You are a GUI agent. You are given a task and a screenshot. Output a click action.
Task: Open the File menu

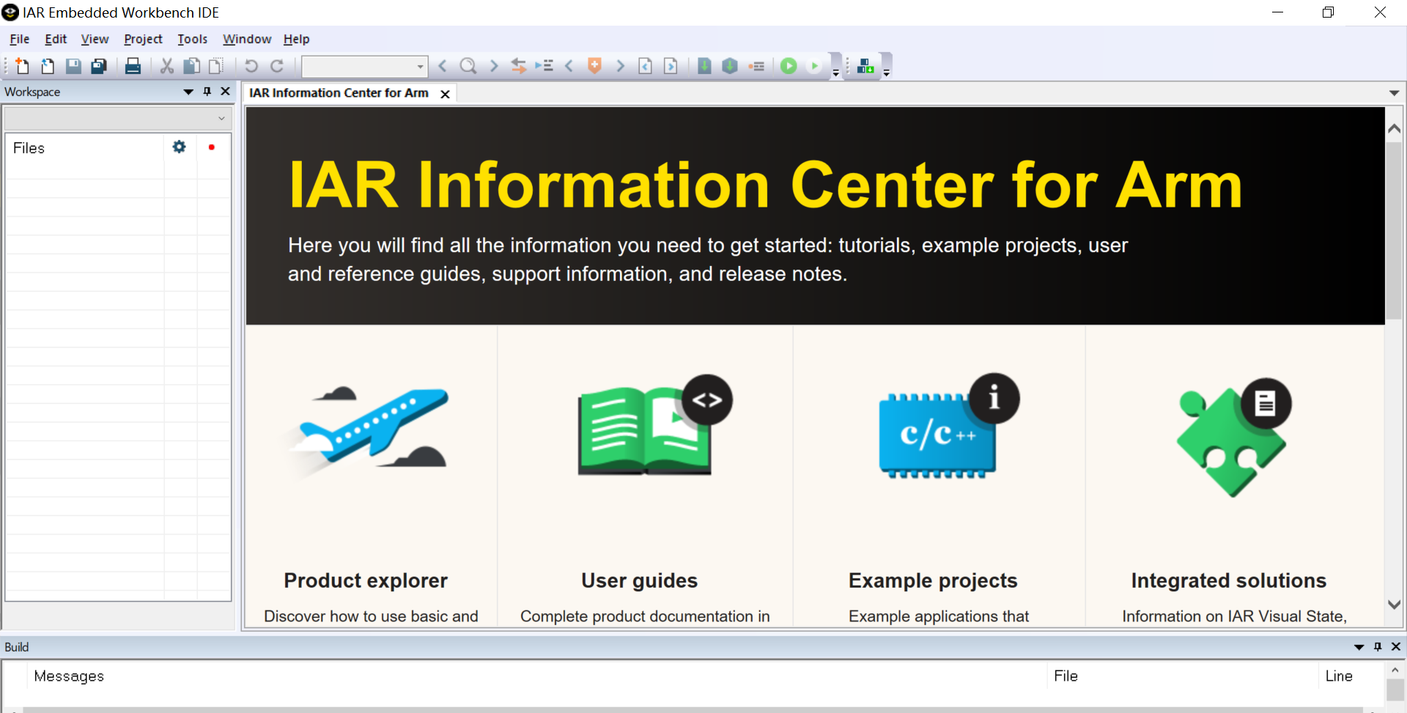(20, 39)
